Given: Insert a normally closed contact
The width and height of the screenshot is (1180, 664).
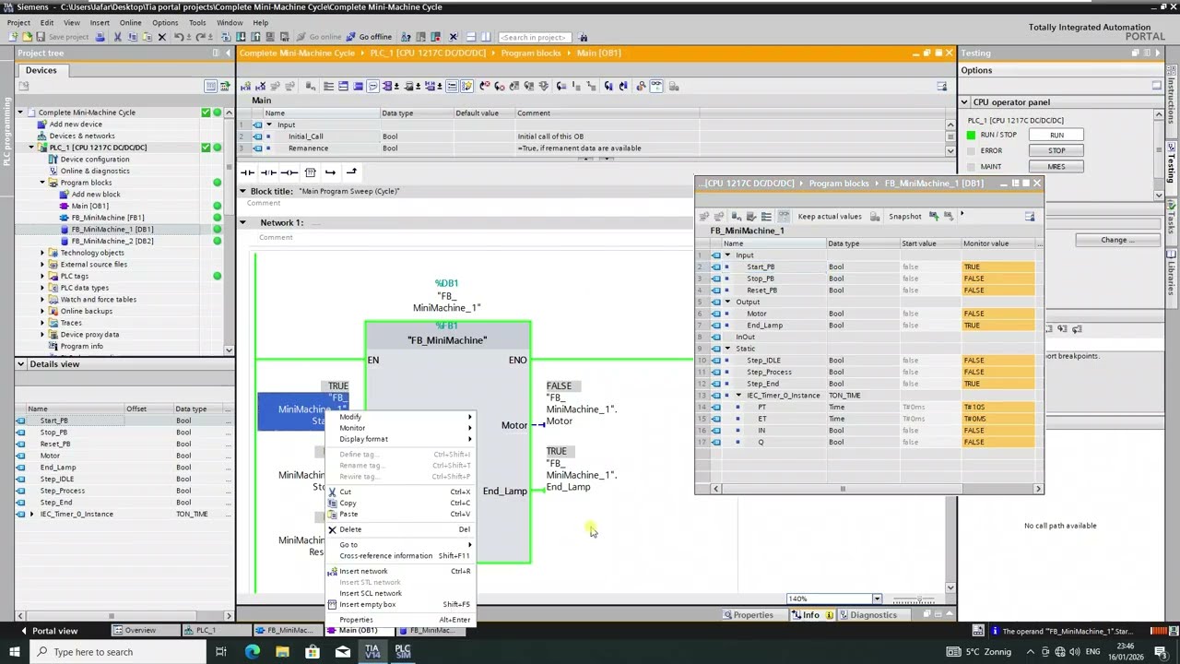Looking at the screenshot, I should coord(268,172).
